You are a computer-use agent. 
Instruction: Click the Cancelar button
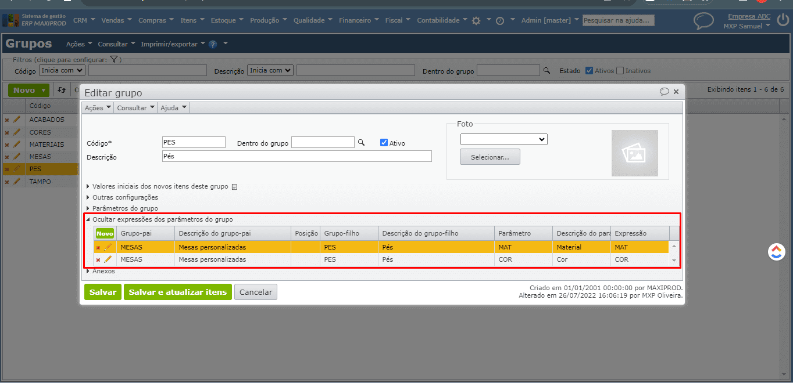256,292
